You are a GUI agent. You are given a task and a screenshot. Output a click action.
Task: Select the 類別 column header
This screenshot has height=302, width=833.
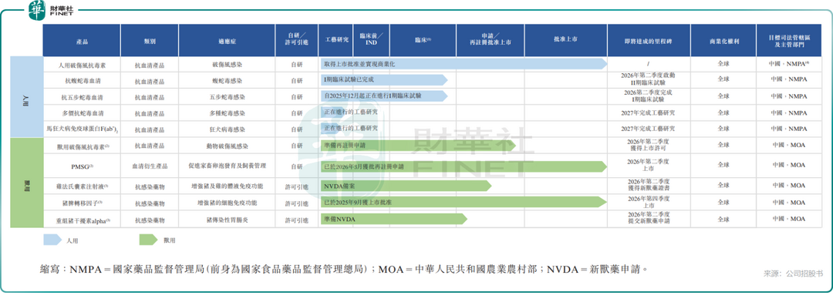pyautogui.click(x=150, y=40)
